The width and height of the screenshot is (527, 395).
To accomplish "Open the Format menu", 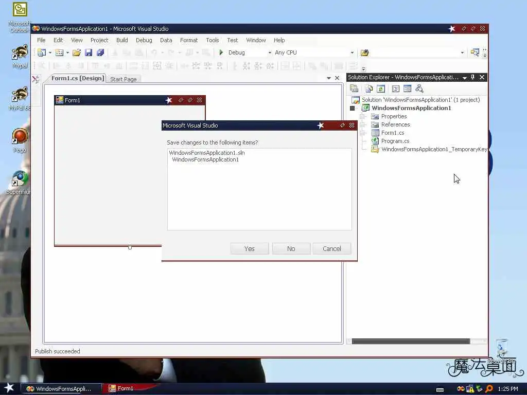I will coord(189,40).
